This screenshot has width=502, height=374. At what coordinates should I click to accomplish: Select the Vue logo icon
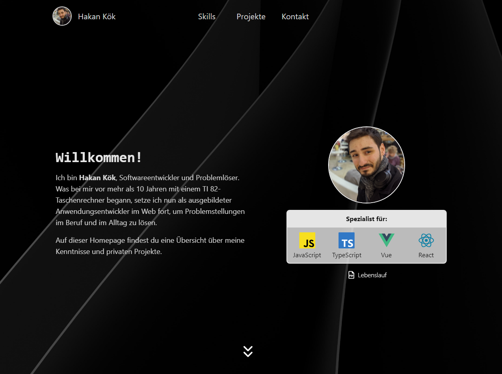(x=386, y=241)
